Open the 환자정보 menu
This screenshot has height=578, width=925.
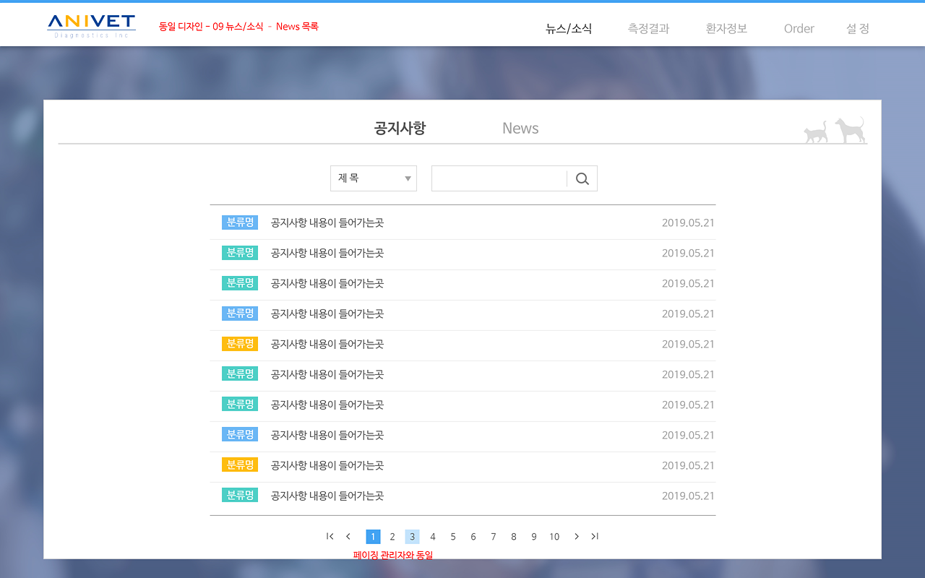click(726, 29)
